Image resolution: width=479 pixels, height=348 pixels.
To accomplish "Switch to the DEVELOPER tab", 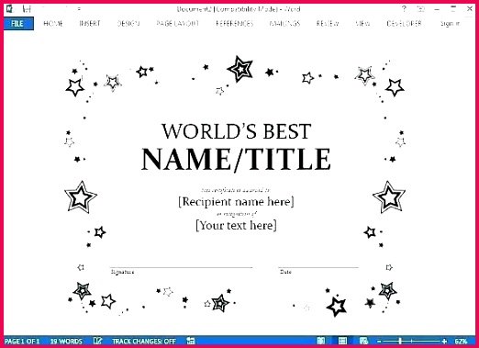I will click(404, 24).
